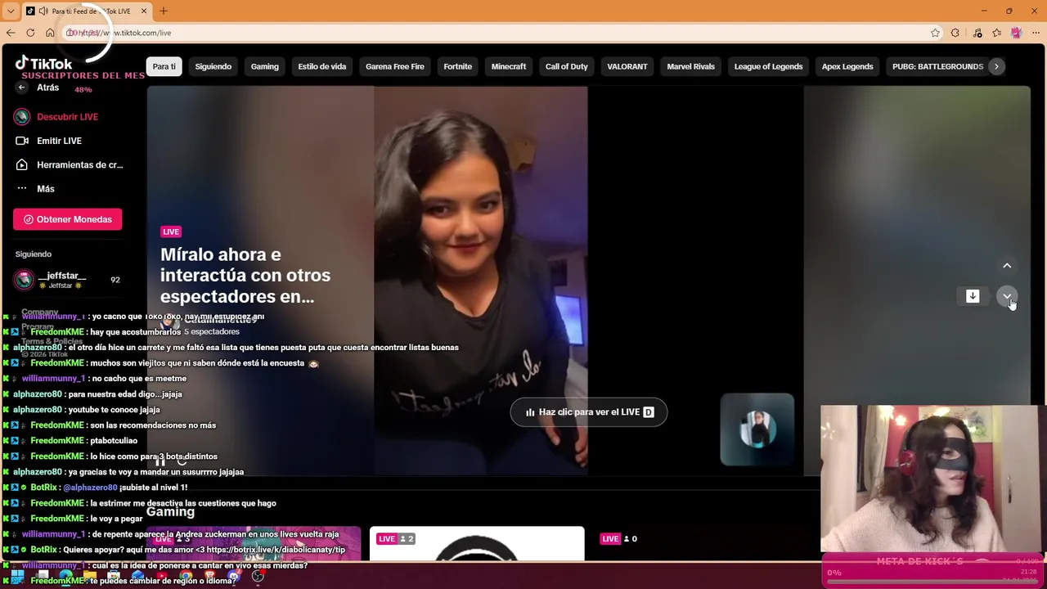Open the browser extensions icon
This screenshot has height=589, width=1047.
tap(955, 33)
